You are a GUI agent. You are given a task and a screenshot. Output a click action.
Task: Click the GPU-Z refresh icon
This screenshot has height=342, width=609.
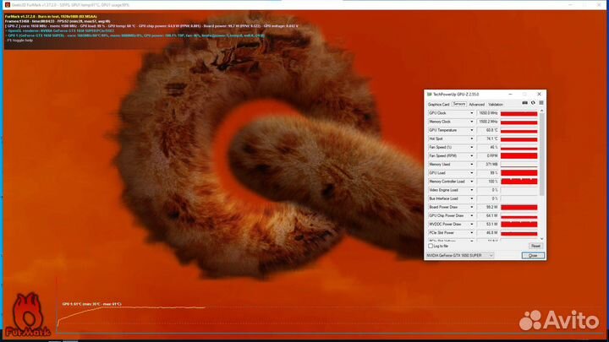tap(533, 104)
